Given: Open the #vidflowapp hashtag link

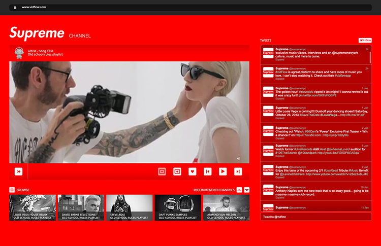Looking at the screenshot, I should coord(342,76).
